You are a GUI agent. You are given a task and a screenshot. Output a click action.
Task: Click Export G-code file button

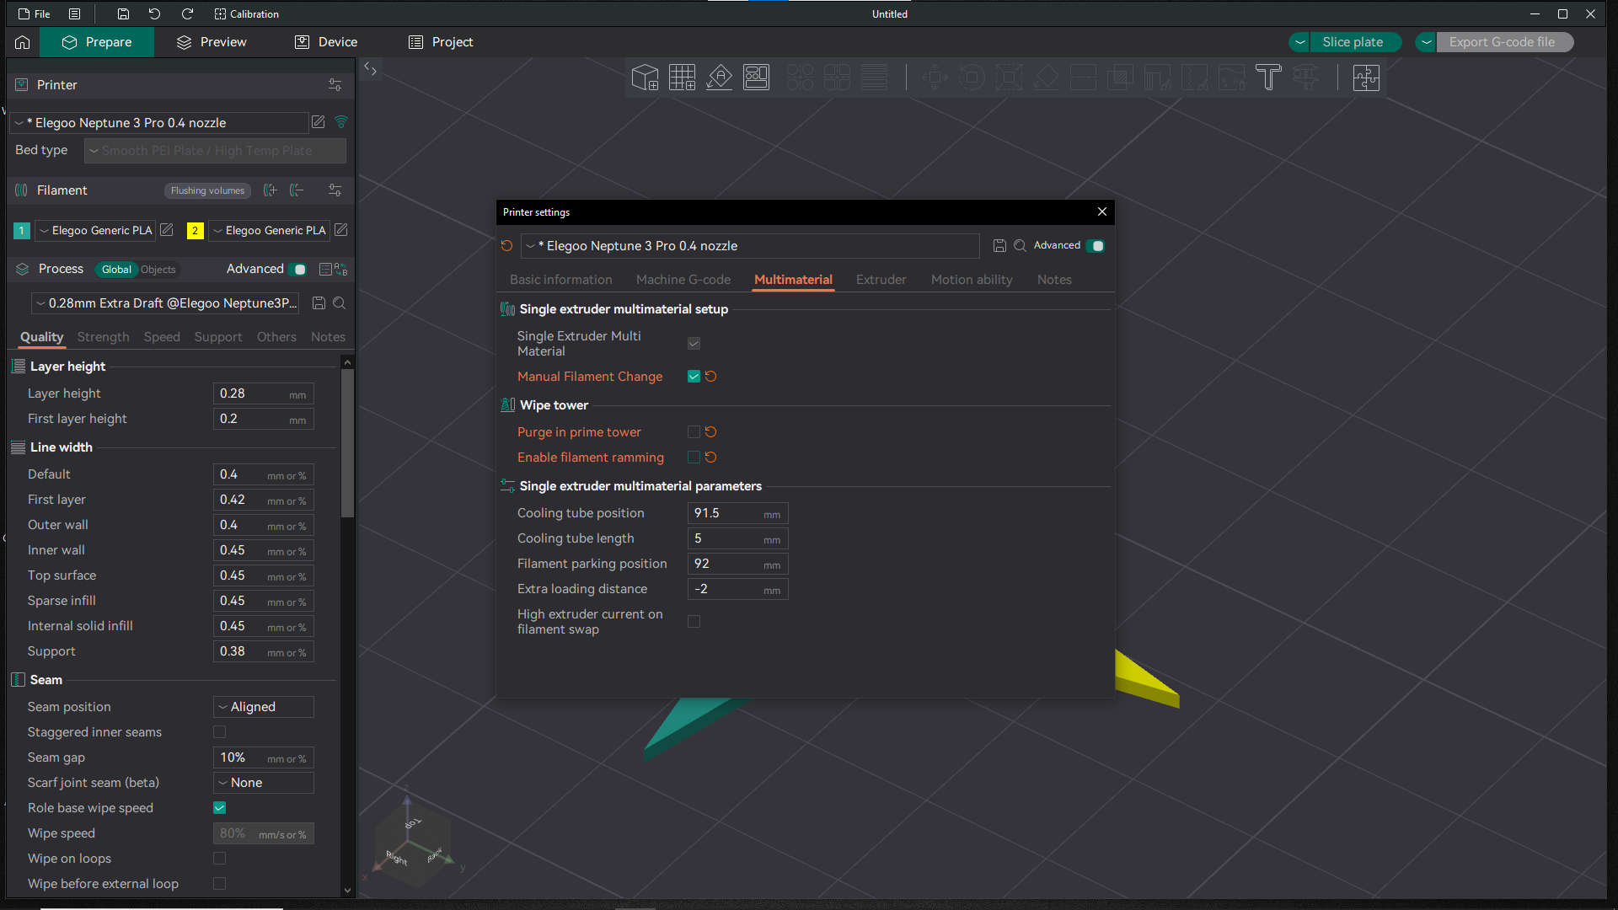(1503, 42)
